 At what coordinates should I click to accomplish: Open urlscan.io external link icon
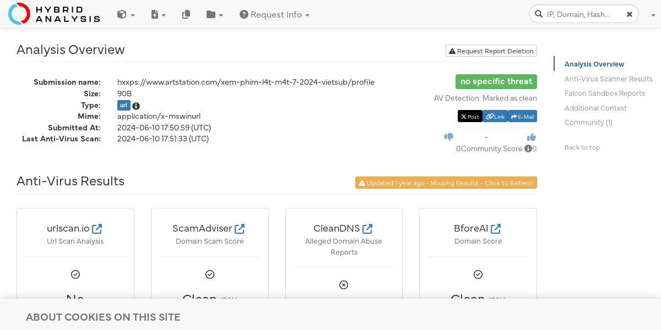click(x=97, y=228)
